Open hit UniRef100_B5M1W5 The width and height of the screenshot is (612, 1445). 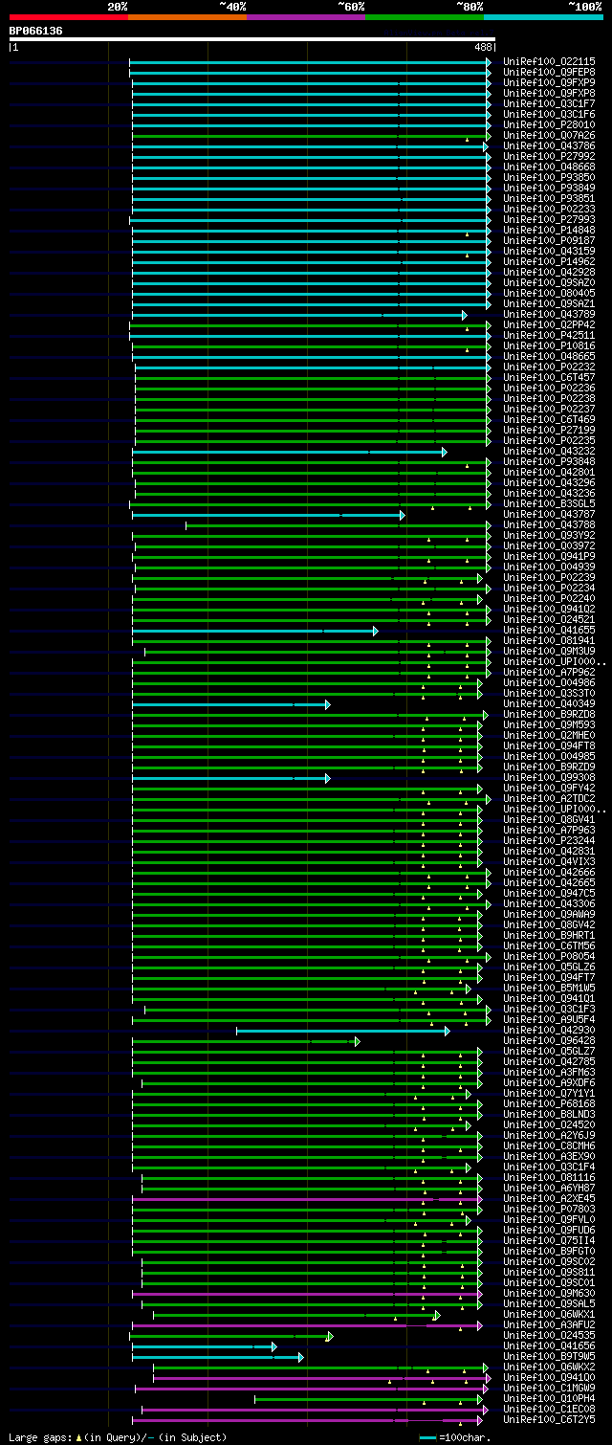[549, 989]
